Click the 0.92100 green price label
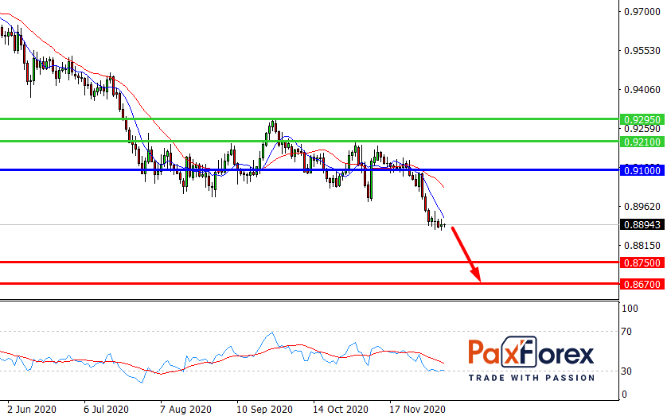 click(642, 142)
